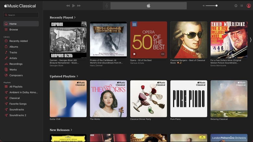Open Classical Bangers Mozart album cover
Image resolution: width=253 pixels, height=142 pixels.
pos(189,40)
